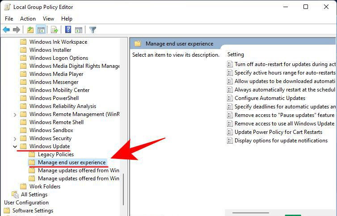Select Windows Security in the tree

coord(51,138)
